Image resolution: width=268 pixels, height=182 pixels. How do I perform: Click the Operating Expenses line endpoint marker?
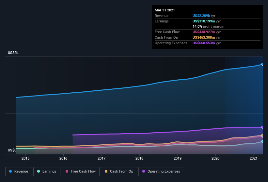[262, 127]
